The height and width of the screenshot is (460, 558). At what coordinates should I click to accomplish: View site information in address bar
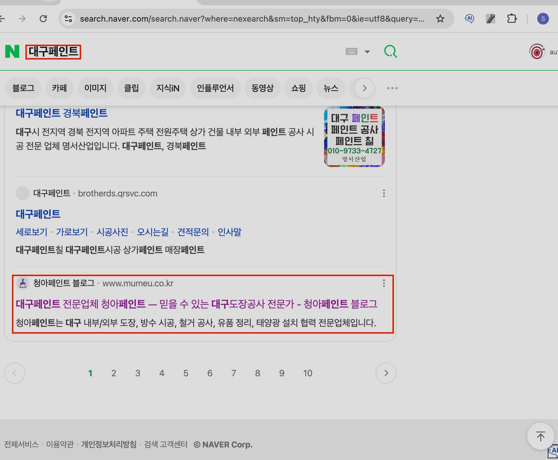click(68, 19)
